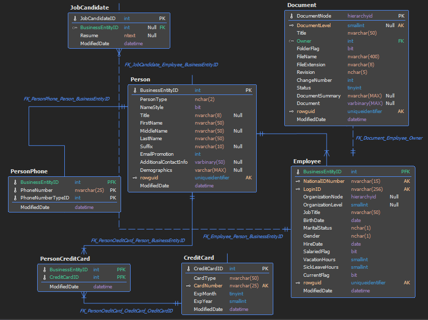
Task: Click the PersonPhone BusinessEntityID key icon
Action: (x=15, y=182)
